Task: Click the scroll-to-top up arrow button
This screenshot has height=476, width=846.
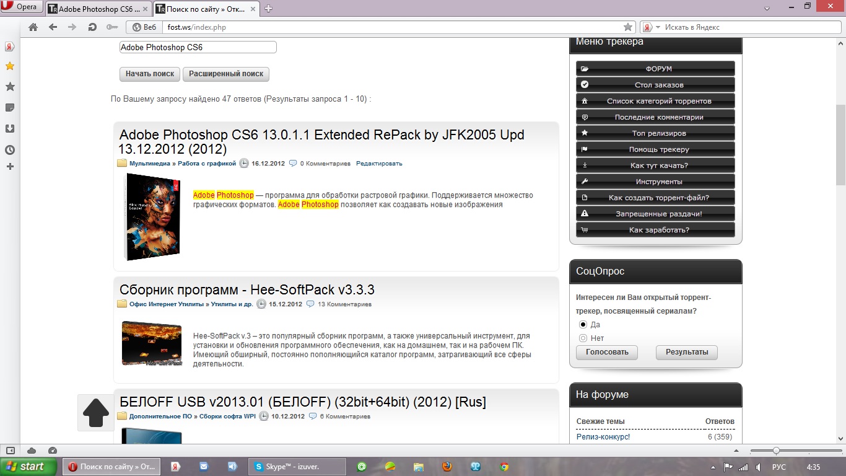Action: coord(96,413)
